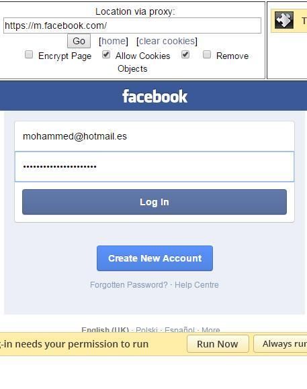Screen dimensions: 307x389
Task: Focus the proxy location URL field
Action: pos(132,25)
